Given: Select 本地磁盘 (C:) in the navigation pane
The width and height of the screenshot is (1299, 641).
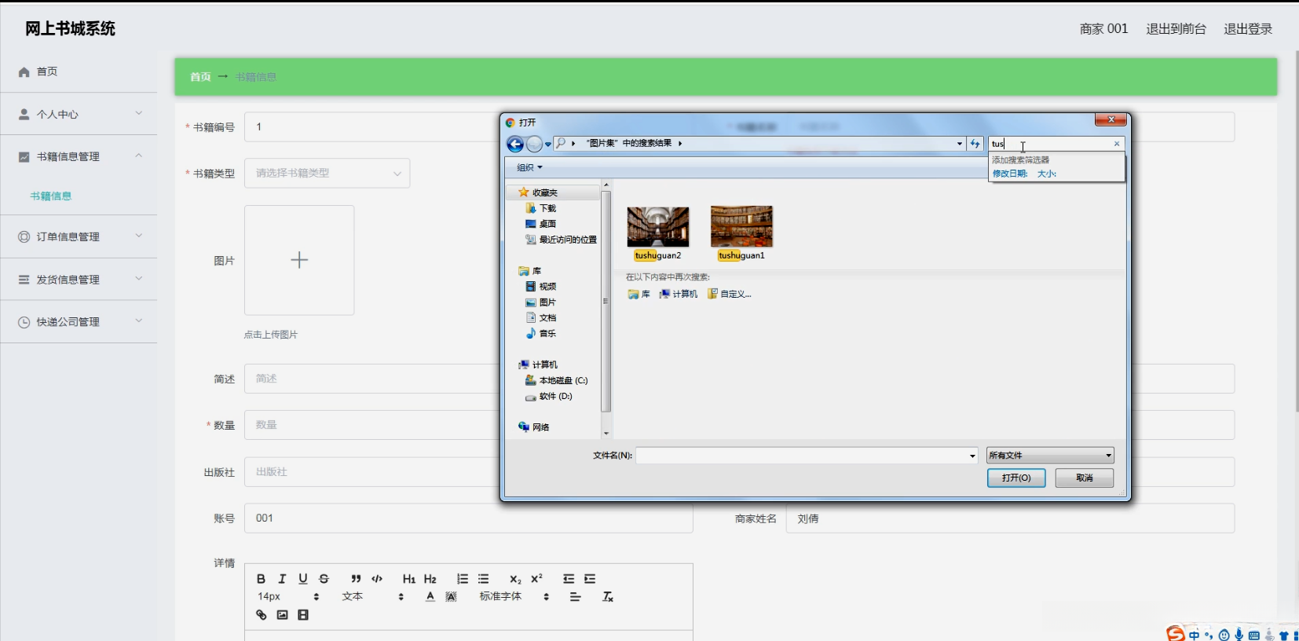Looking at the screenshot, I should pyautogui.click(x=556, y=381).
